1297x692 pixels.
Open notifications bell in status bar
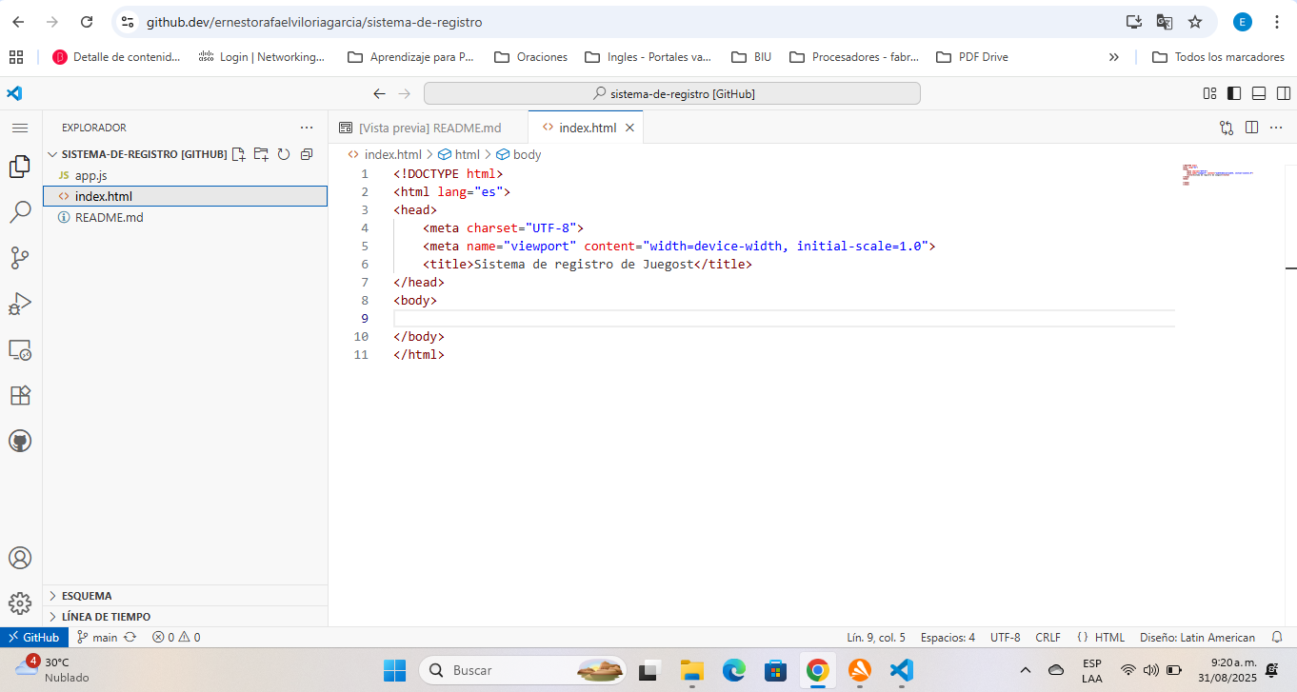[1277, 638]
